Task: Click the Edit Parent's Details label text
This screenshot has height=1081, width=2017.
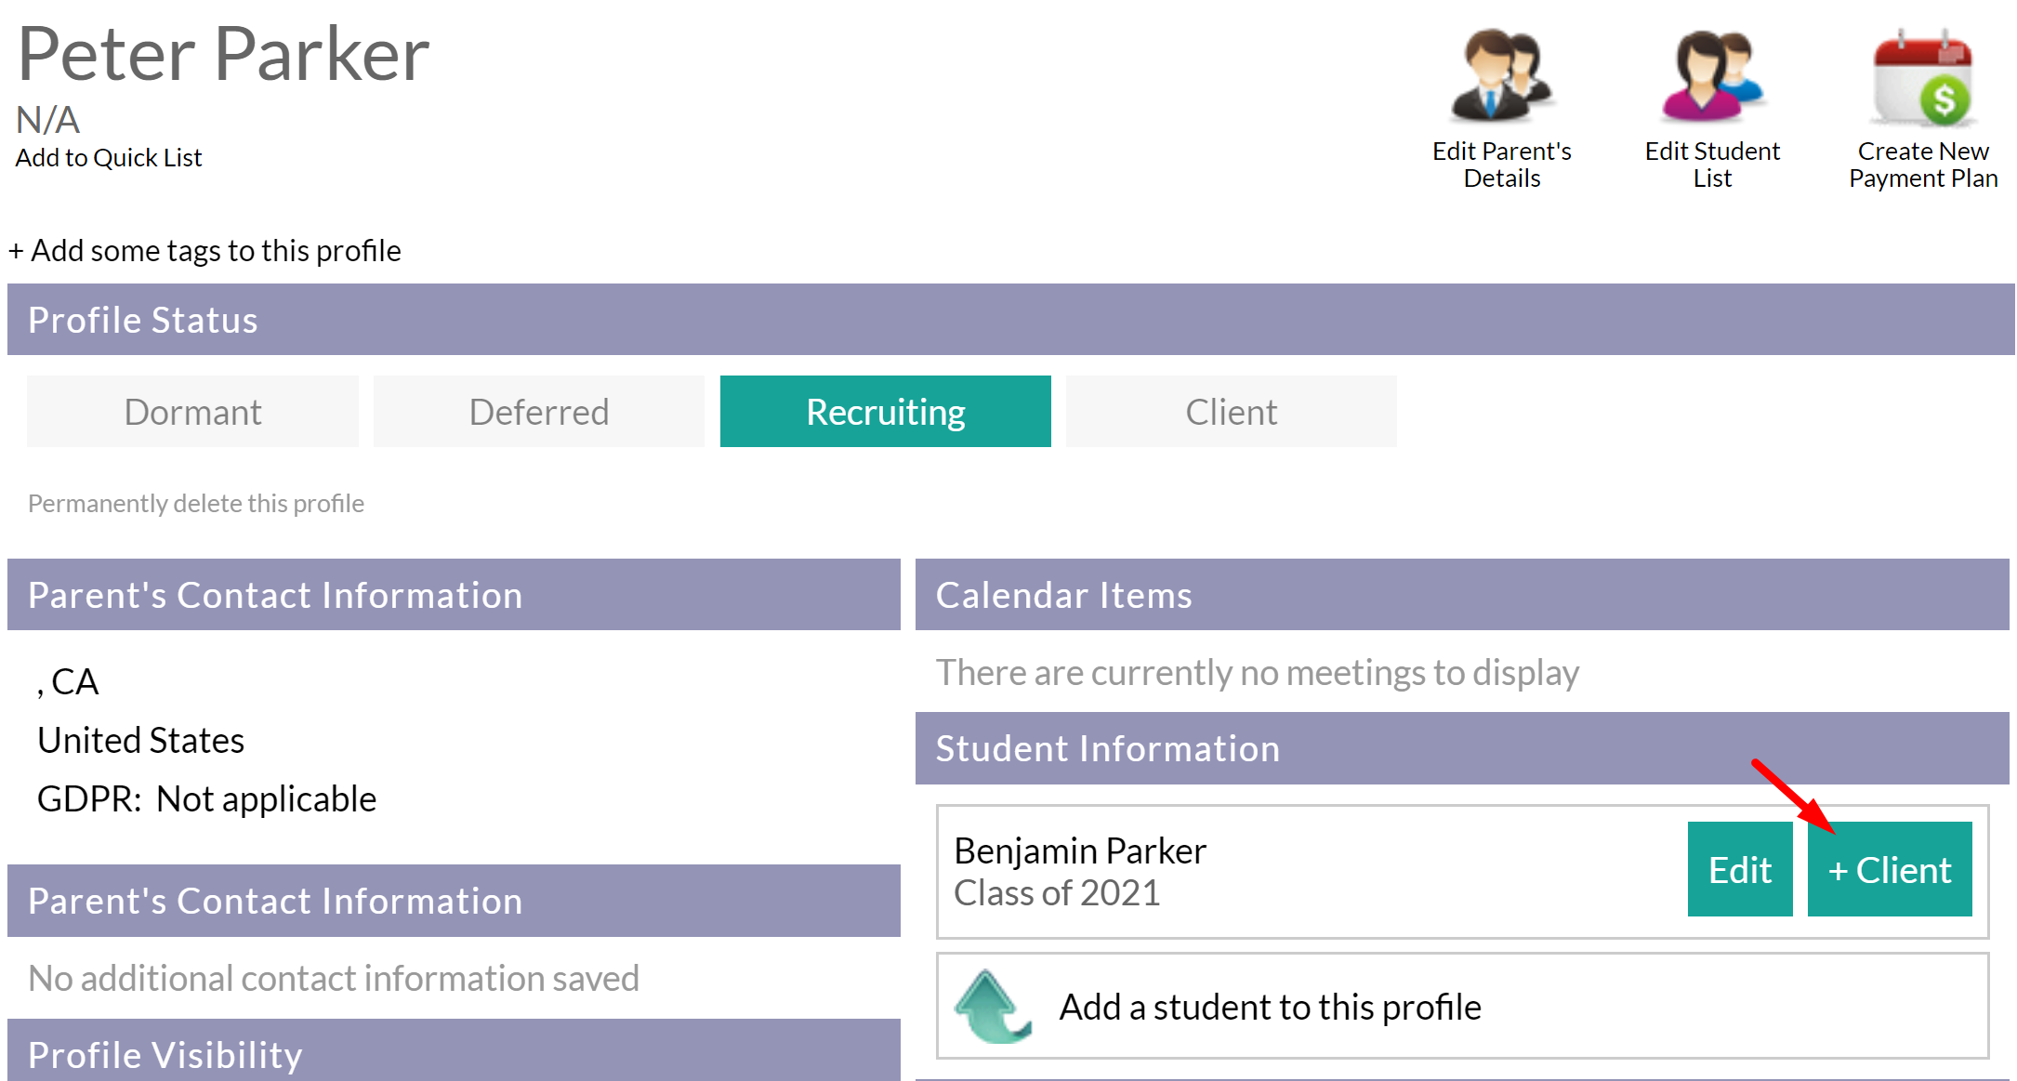Action: coord(1501,165)
